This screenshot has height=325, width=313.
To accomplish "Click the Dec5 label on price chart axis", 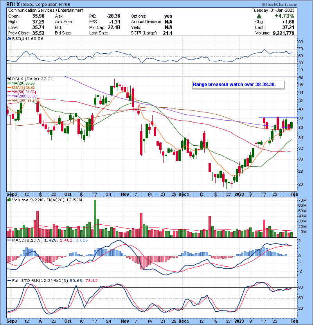I will tap(184, 195).
